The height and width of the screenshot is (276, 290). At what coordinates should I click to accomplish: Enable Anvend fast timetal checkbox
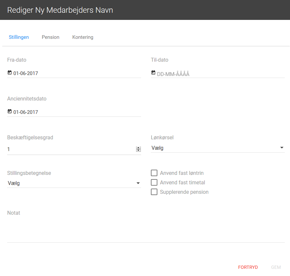(x=154, y=182)
